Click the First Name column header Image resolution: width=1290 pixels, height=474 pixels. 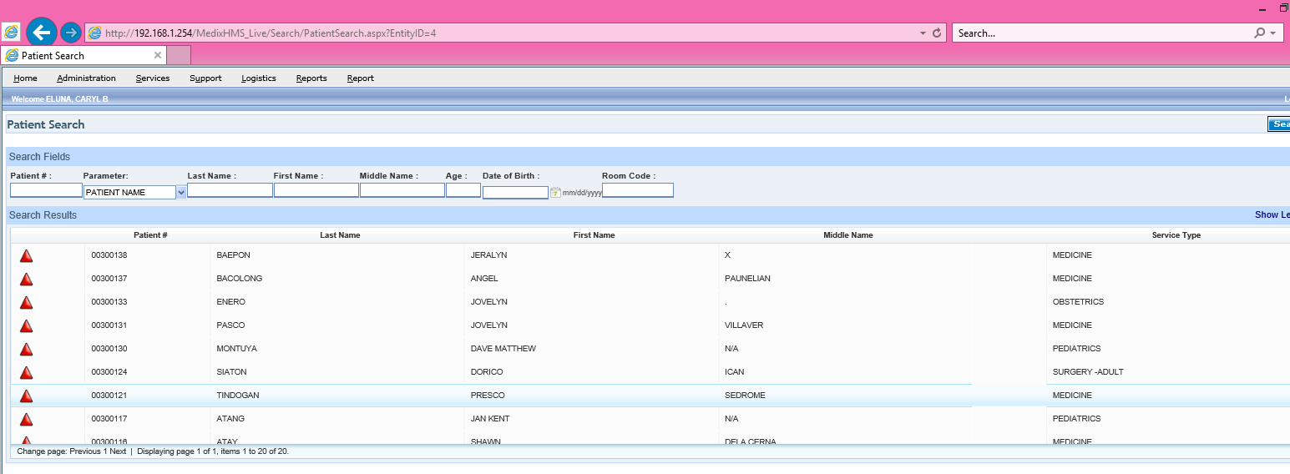point(594,235)
